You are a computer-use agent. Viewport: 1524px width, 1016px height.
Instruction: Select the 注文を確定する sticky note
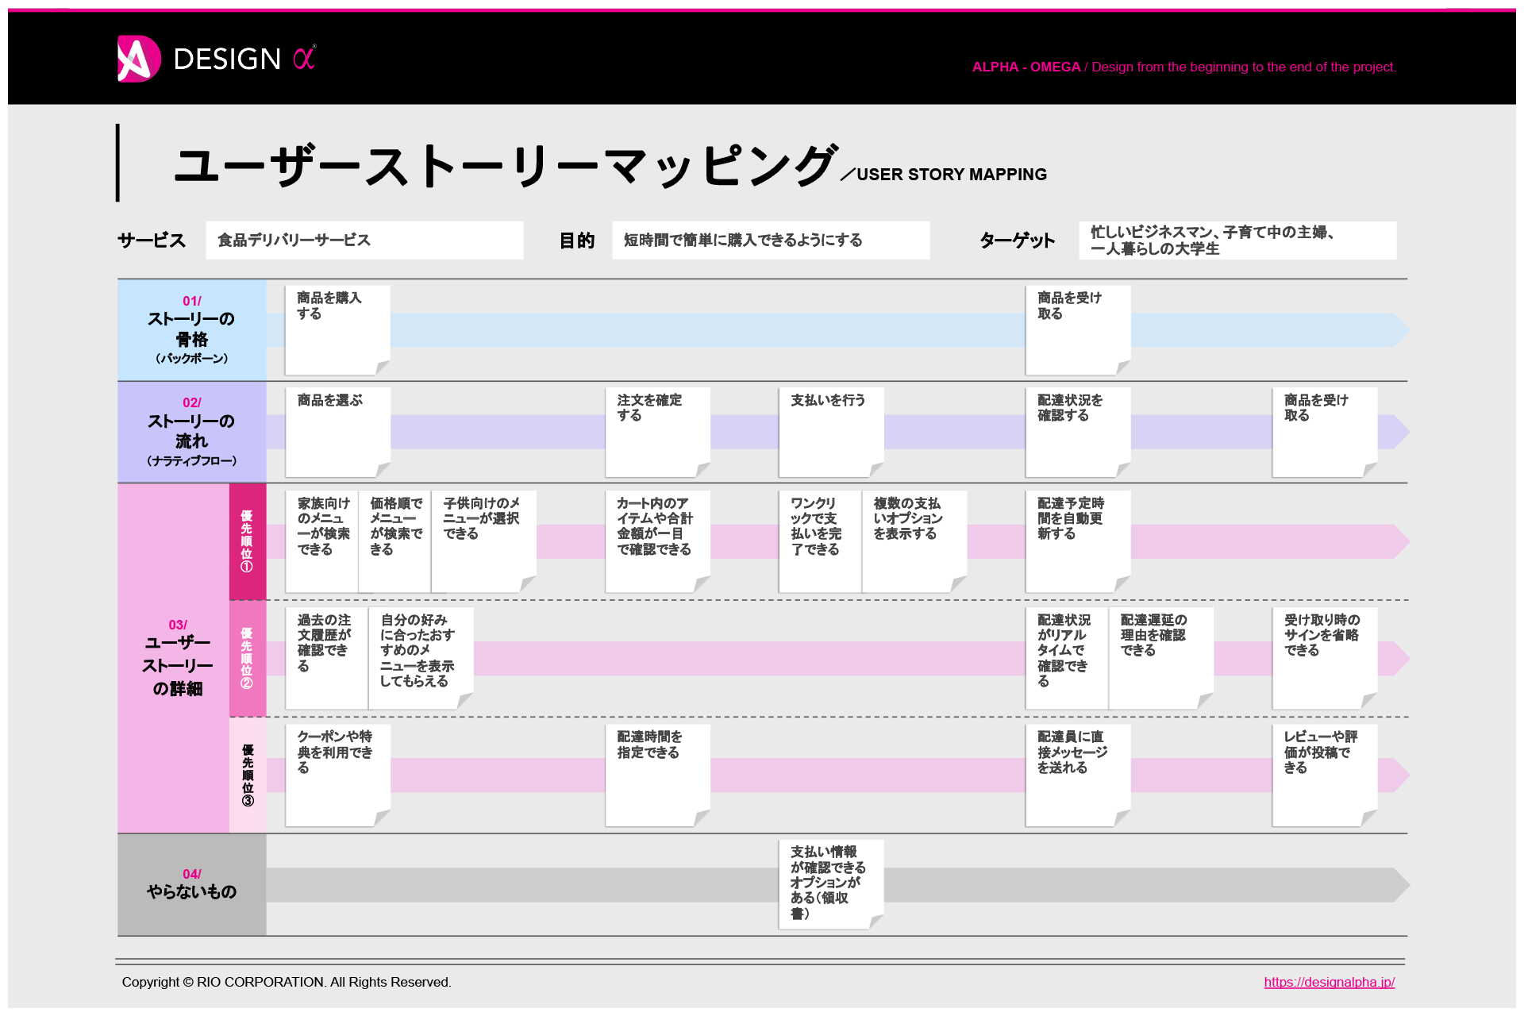[657, 433]
